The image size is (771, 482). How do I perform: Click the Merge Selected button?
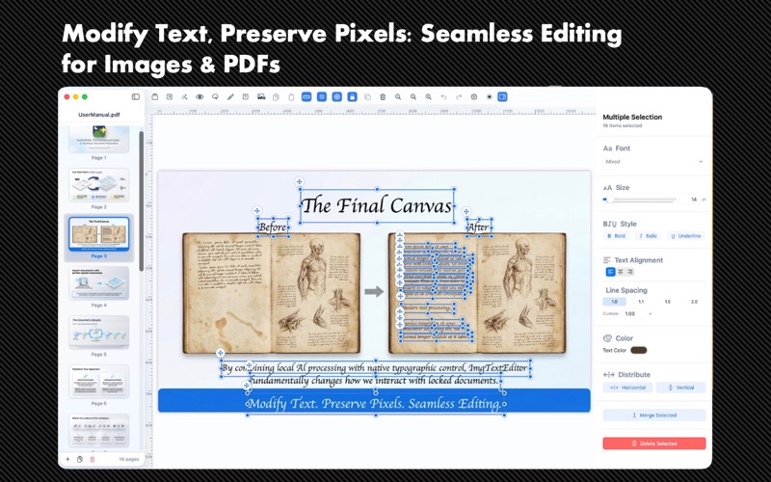[x=654, y=415]
